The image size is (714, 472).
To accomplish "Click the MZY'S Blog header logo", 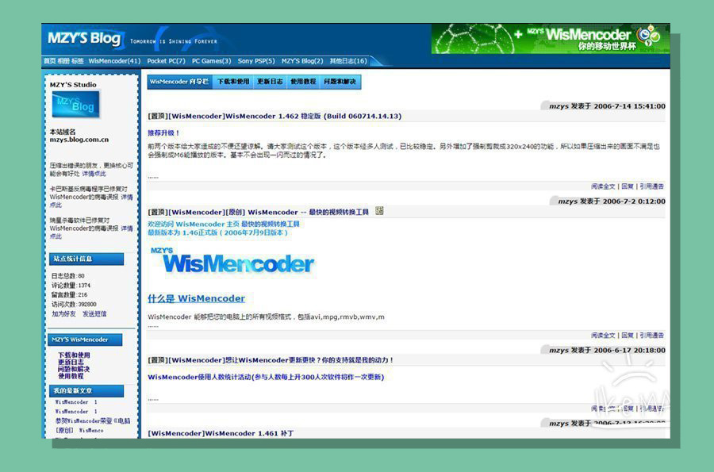I will pos(85,38).
